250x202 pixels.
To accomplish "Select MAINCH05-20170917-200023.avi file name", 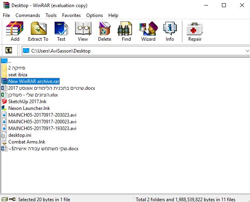I will [x=42, y=121].
